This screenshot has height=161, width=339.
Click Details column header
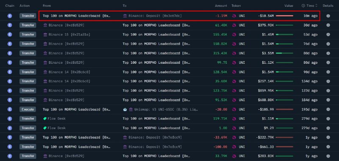pos(328,6)
